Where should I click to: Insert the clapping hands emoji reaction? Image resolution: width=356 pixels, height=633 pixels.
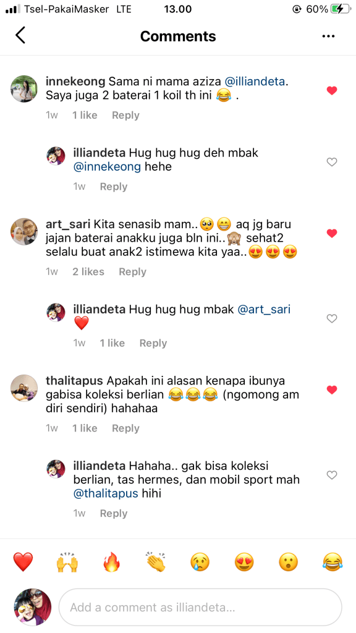[x=156, y=562]
